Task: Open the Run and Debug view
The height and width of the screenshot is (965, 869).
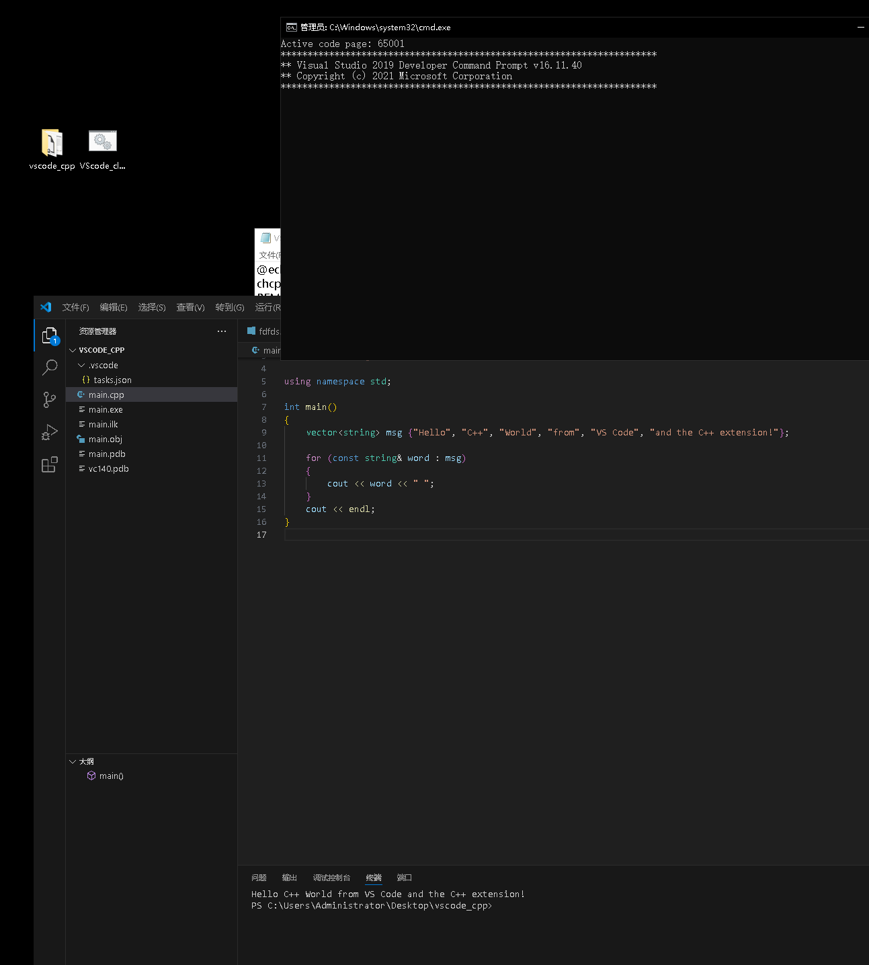Action: pyautogui.click(x=49, y=432)
